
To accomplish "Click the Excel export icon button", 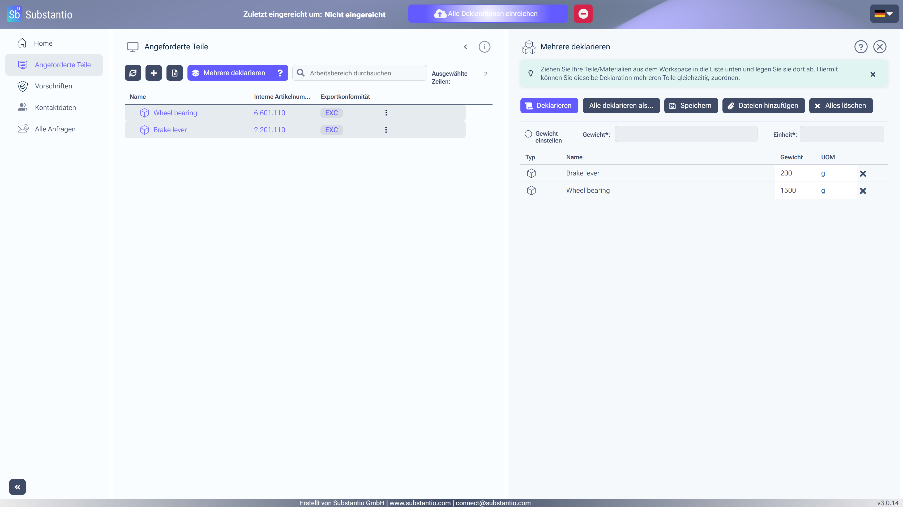I will click(174, 73).
